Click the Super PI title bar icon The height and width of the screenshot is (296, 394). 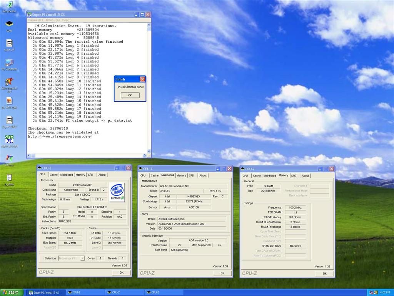[29, 15]
